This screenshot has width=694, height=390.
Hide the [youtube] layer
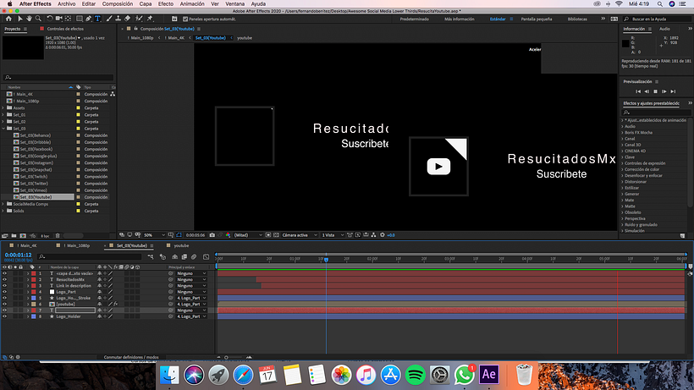point(5,305)
